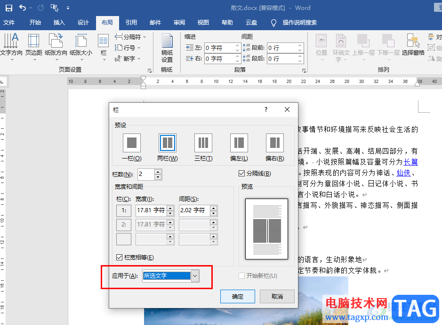Click the touch/mouse mode icon
Viewport: 442px width, 325px height.
pyautogui.click(x=55, y=8)
